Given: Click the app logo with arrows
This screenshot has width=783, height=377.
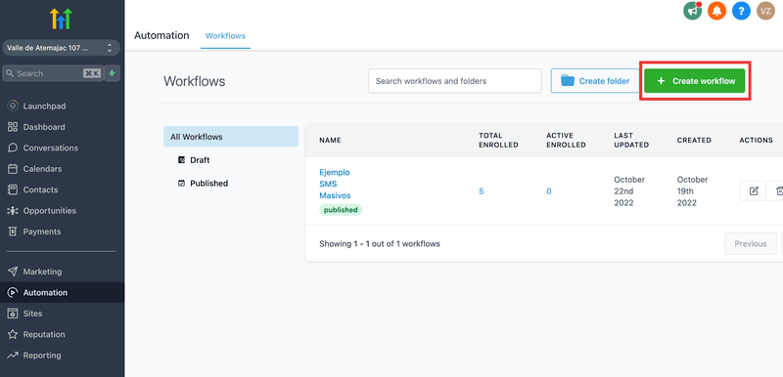Looking at the screenshot, I should [61, 19].
